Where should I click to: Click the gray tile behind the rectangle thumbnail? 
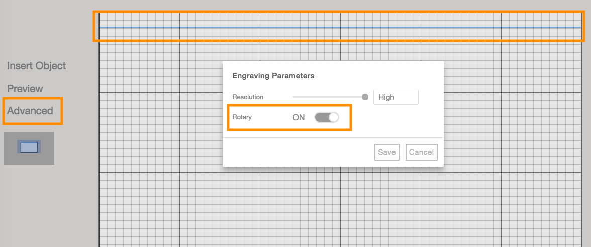11,158
